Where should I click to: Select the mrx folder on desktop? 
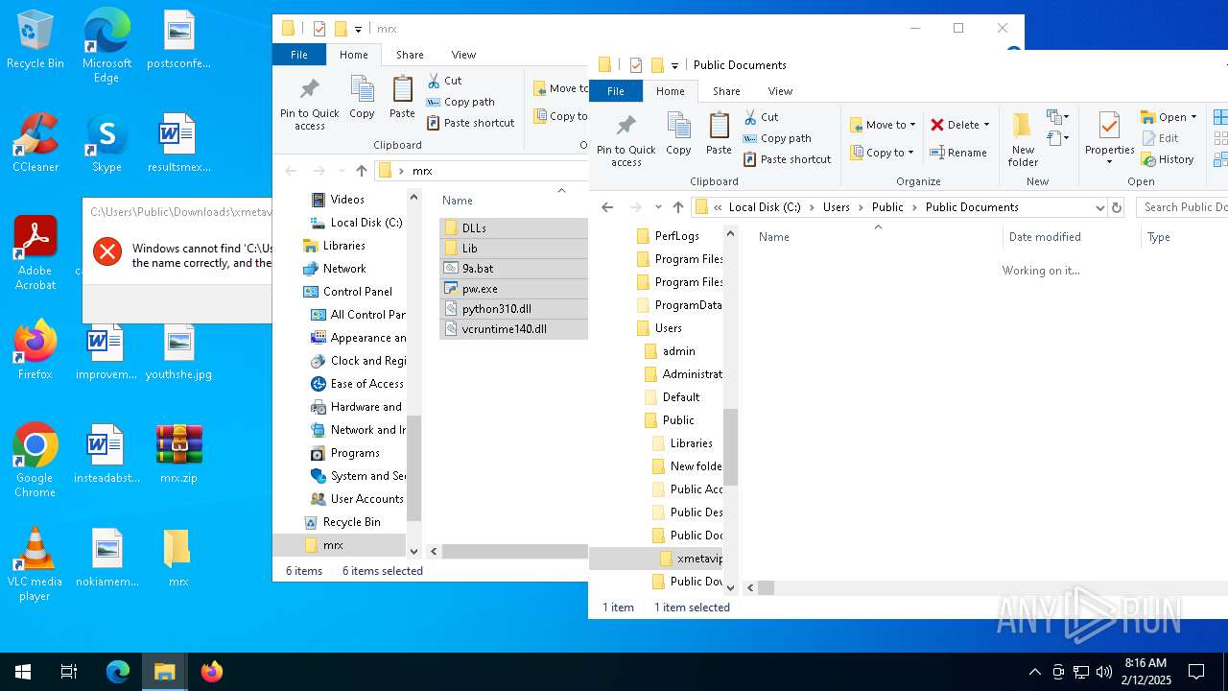click(x=178, y=558)
